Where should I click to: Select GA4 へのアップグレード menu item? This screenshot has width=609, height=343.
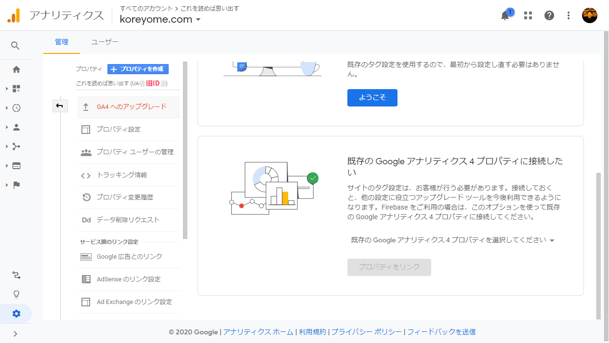tap(129, 107)
